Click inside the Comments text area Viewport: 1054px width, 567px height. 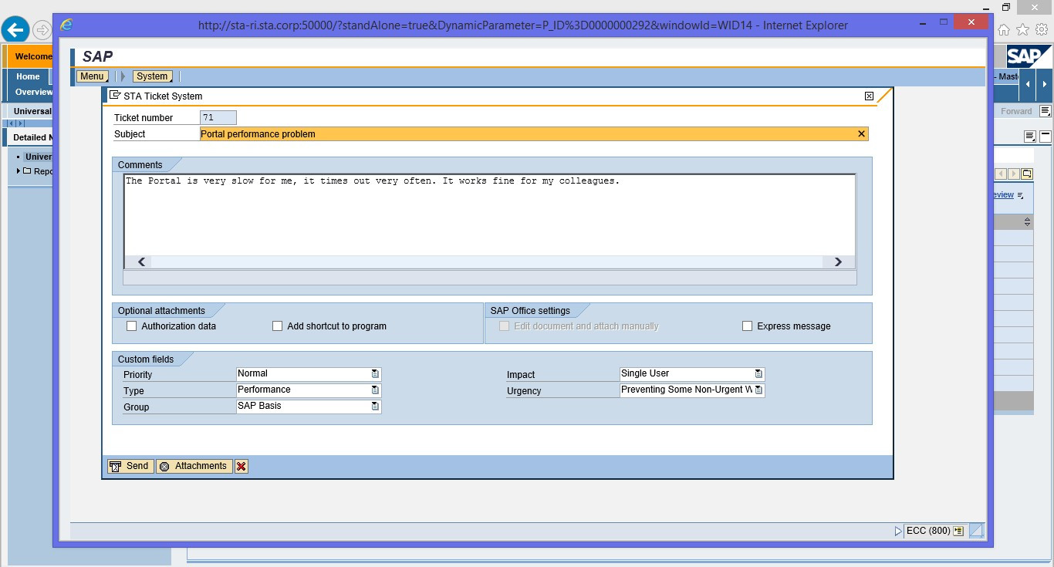pos(489,216)
